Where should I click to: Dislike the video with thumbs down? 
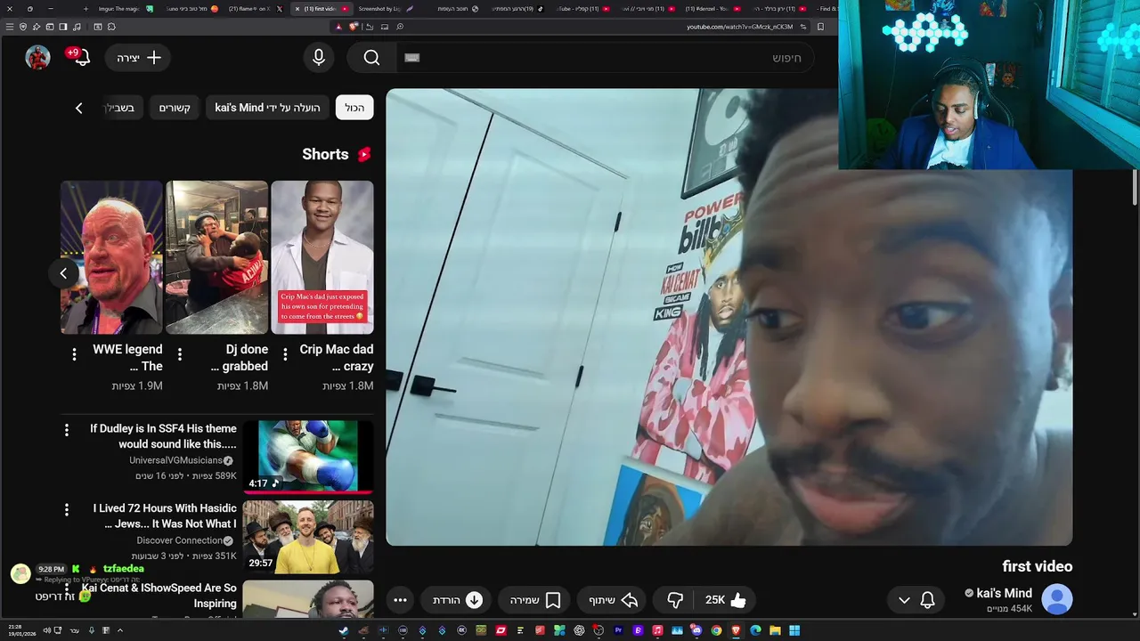click(x=675, y=600)
